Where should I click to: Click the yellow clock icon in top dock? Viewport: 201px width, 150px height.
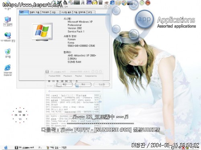[x=95, y=2]
